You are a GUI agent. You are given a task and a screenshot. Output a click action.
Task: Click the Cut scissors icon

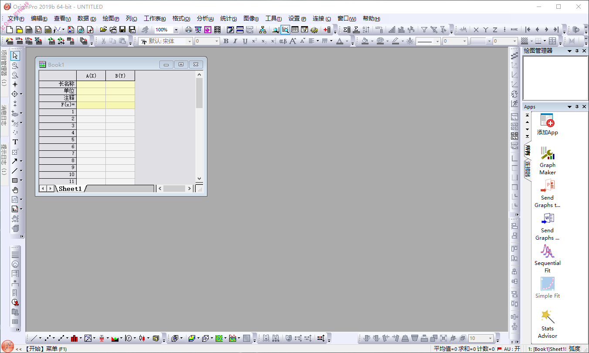(104, 41)
